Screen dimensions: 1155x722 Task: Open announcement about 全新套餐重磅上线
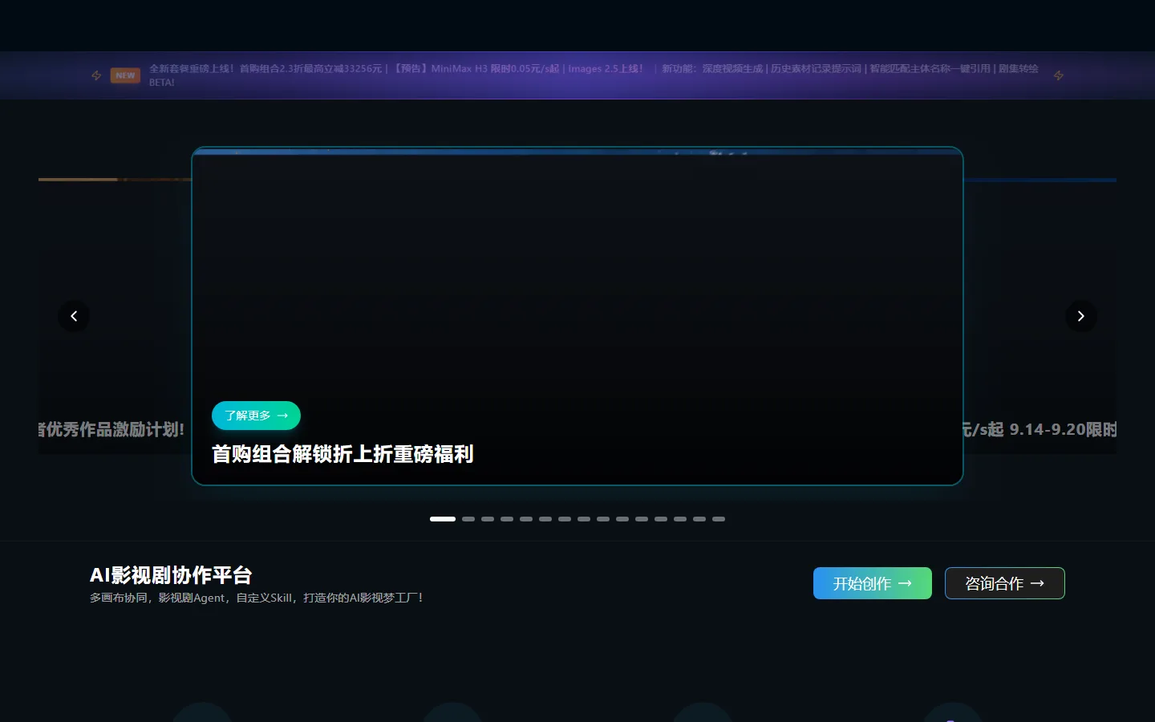(396, 69)
